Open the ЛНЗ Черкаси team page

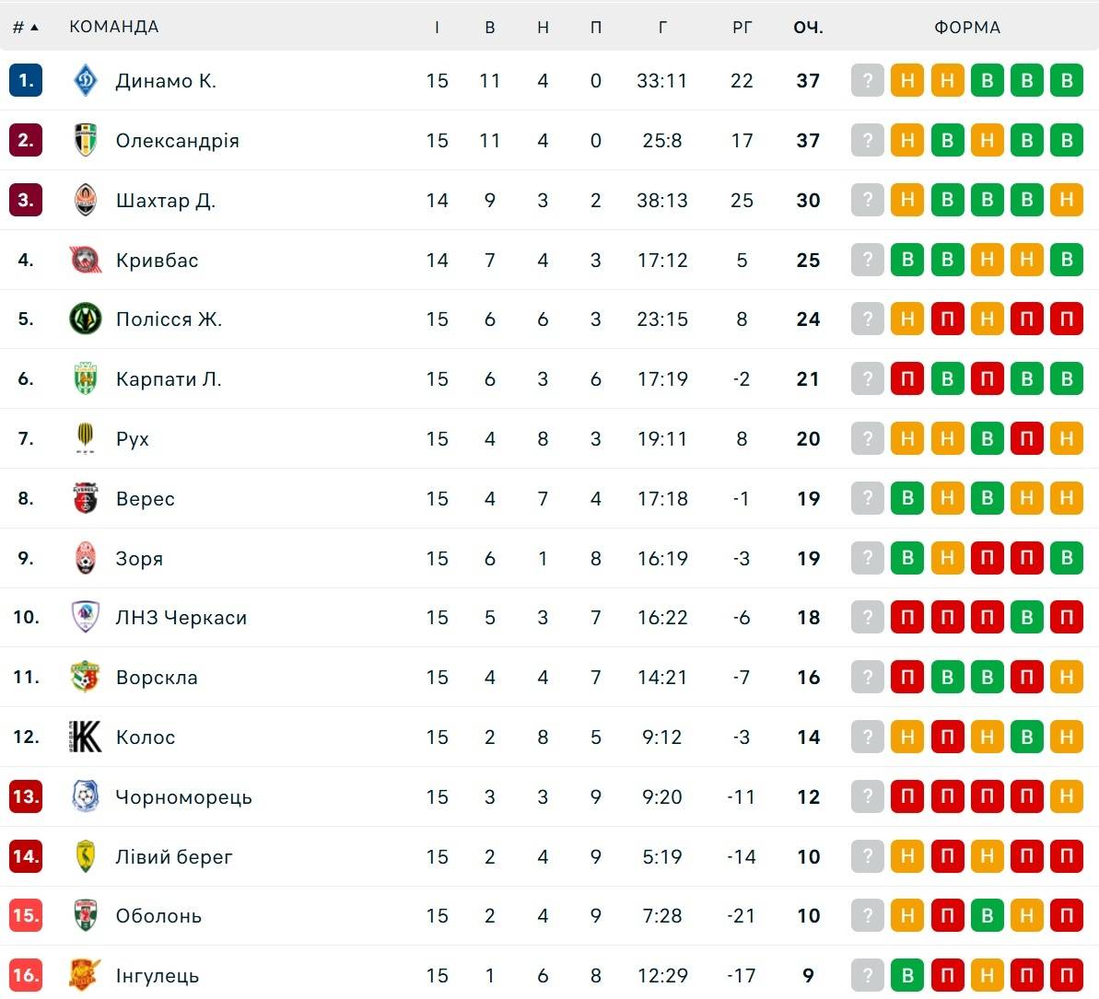tap(181, 617)
